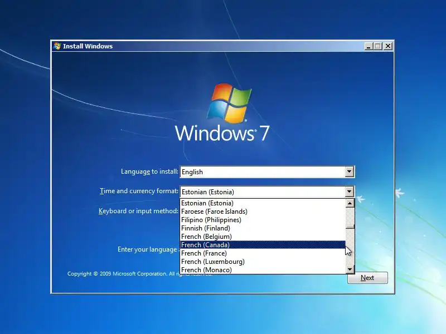Click the dropdown list scrollbar thumb
The image size is (446, 334).
coord(350,227)
